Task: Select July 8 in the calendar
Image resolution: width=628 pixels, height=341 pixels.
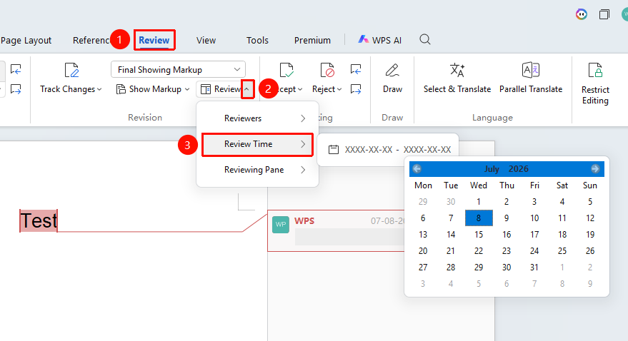Action: pyautogui.click(x=479, y=218)
